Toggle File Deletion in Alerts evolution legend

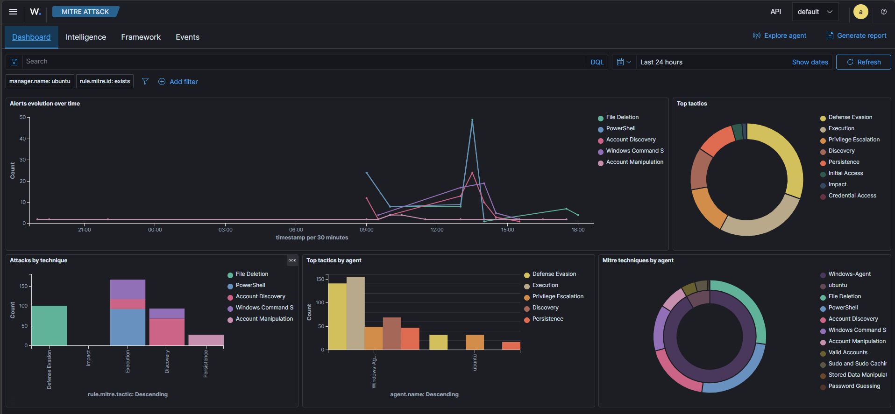click(622, 117)
